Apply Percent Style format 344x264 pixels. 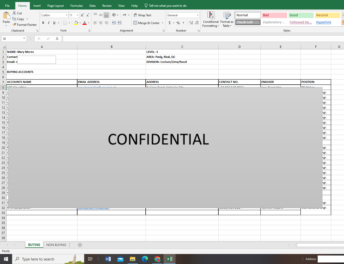coord(178,23)
